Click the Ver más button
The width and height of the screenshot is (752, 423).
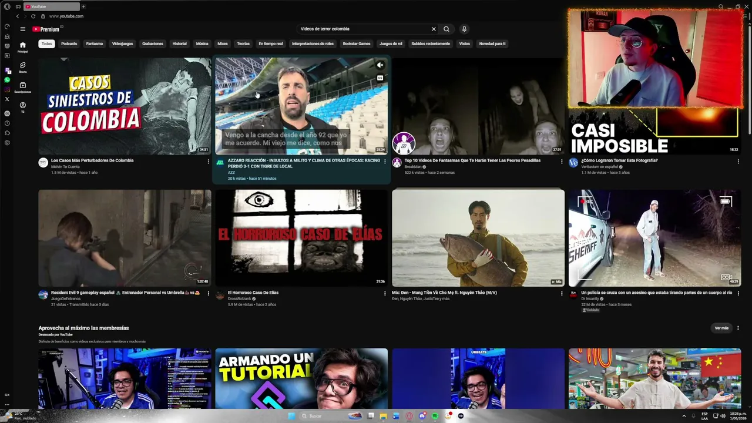coord(721,328)
